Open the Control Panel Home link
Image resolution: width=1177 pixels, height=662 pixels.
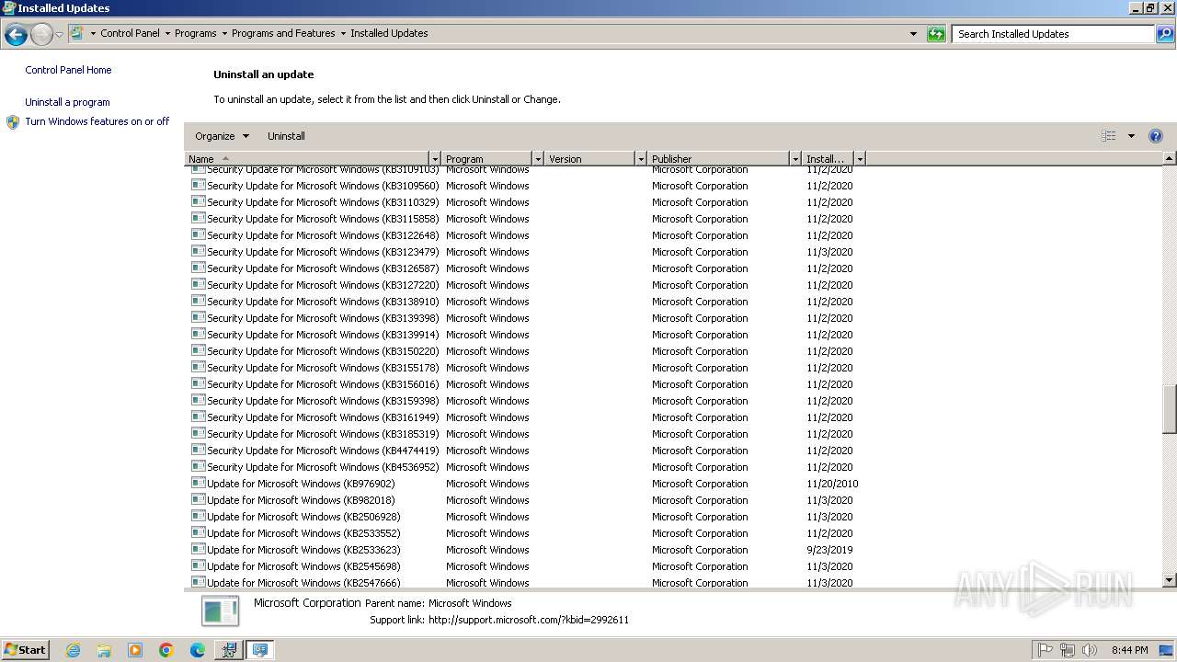68,70
